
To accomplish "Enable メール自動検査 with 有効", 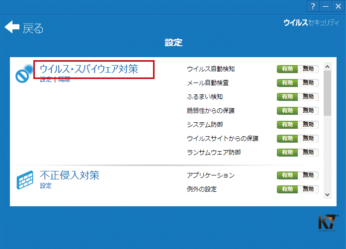I will click(287, 83).
